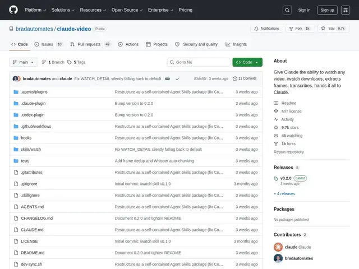This screenshot has height=269, width=359.
Task: Click the eye icon beside 46 watching
Action: (276, 136)
